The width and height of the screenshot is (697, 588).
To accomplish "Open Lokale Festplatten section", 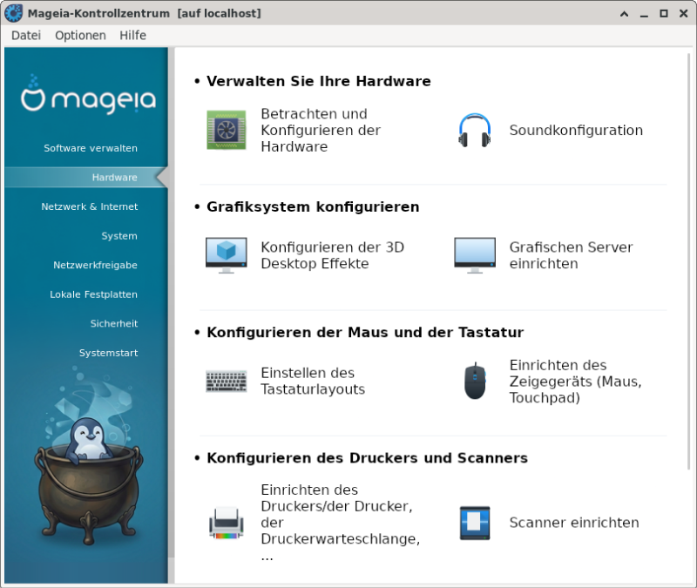I will click(x=93, y=294).
